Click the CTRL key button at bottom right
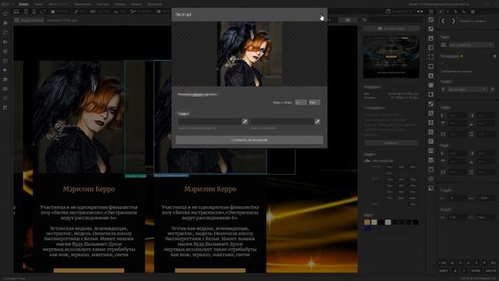499x281 pixels. (x=443, y=263)
